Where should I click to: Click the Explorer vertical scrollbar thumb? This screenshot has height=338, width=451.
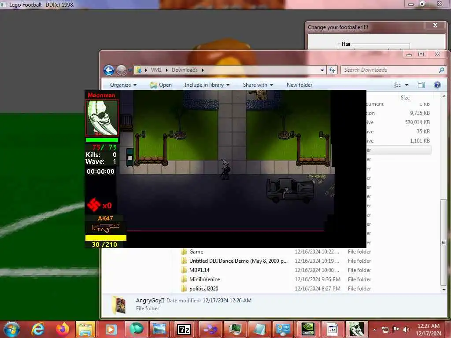(x=444, y=242)
